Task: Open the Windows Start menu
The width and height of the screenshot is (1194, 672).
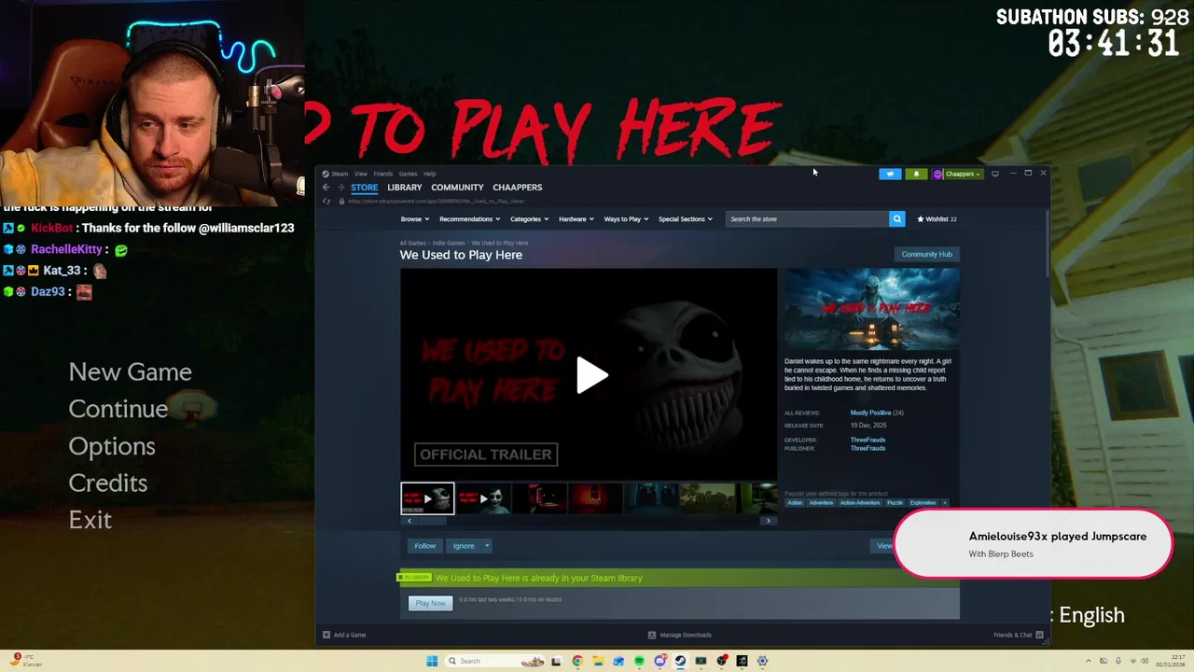Action: [432, 661]
